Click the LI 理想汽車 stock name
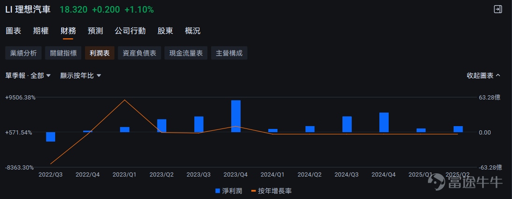This screenshot has height=199, width=512. (28, 10)
